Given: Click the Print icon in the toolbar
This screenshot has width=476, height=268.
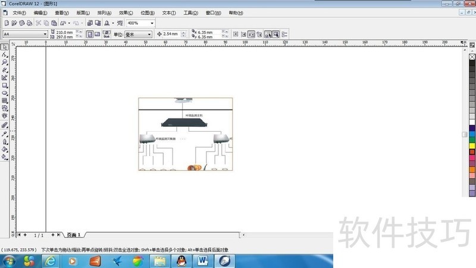Looking at the screenshot, I should [29, 23].
